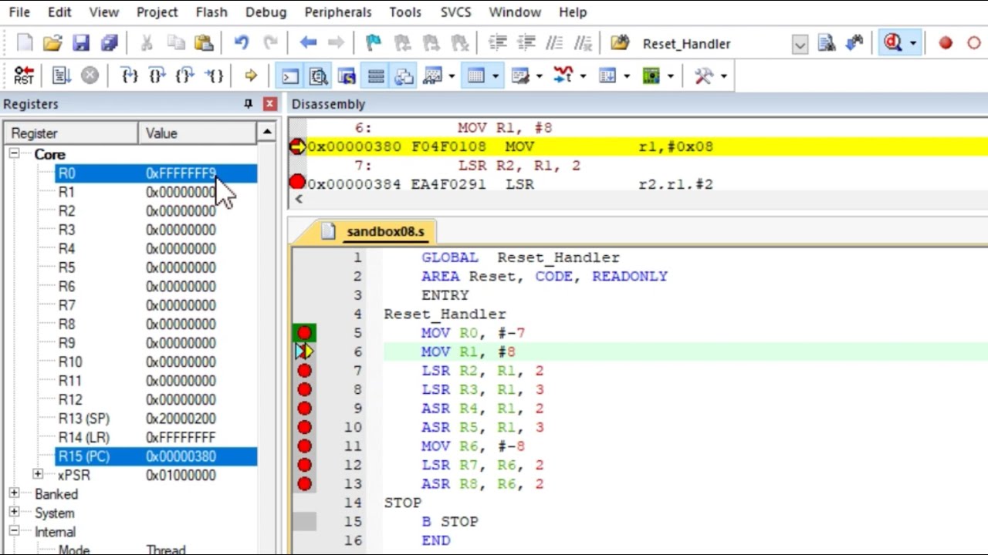
Task: Toggle the breakpoint on line 13
Action: tap(304, 484)
